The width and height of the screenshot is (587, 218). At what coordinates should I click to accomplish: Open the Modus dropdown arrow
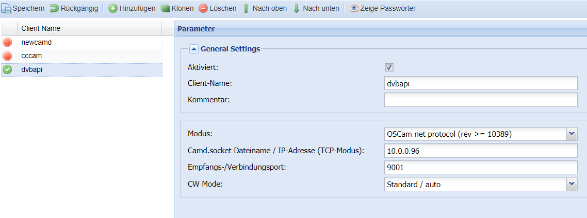click(572, 134)
